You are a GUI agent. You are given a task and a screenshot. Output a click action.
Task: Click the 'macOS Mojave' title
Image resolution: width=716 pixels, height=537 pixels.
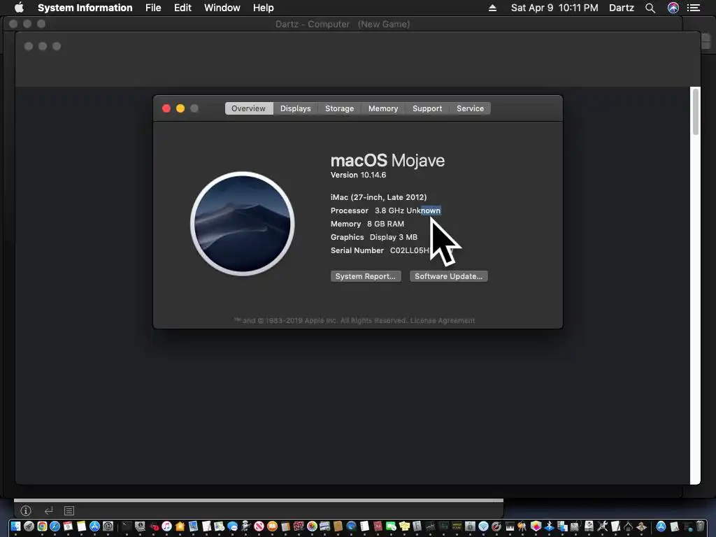point(387,160)
